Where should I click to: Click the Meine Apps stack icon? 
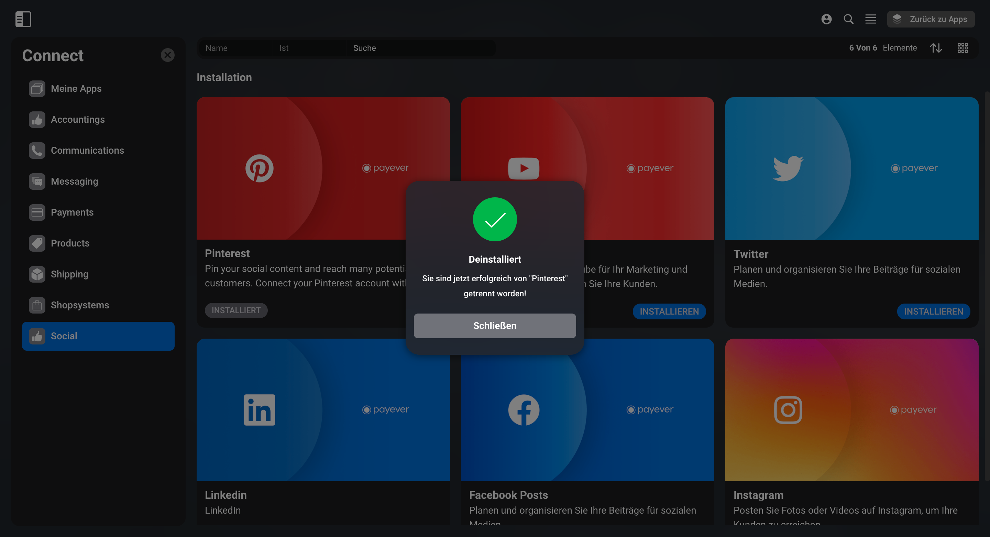[x=37, y=88]
